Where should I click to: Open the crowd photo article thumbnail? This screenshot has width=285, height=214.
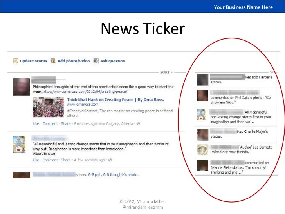(49, 107)
